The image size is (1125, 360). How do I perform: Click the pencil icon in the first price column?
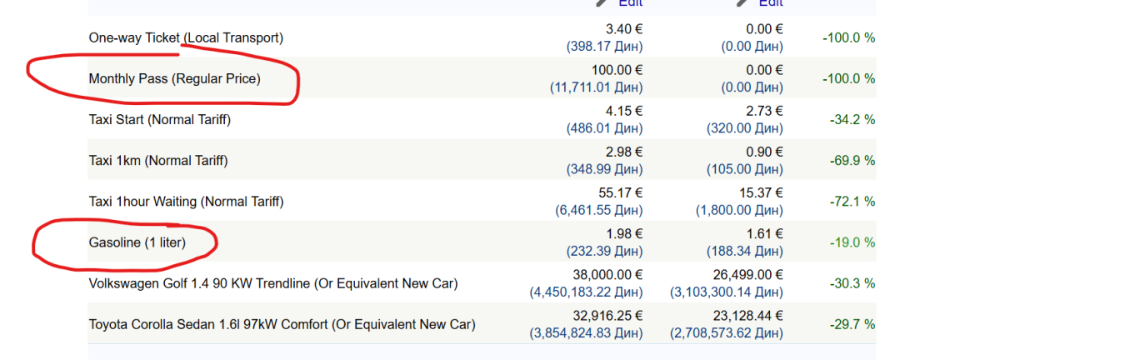602,2
